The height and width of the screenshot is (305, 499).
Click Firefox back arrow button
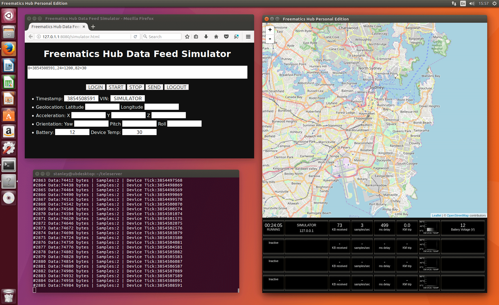(x=31, y=37)
